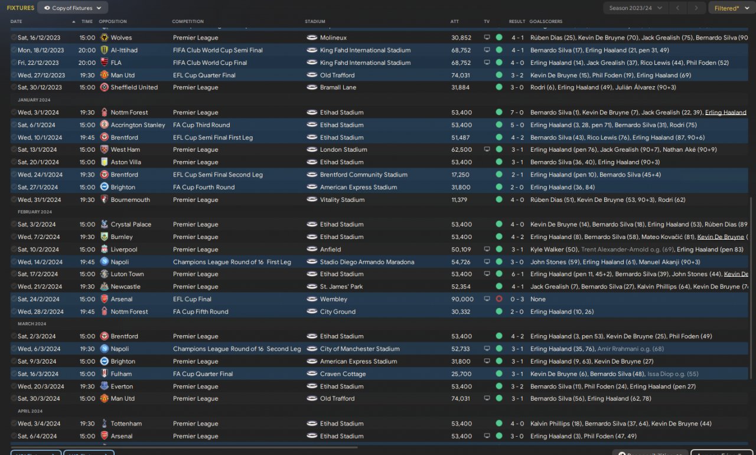This screenshot has width=756, height=455.
Task: Select the 0 - 3 result against Arsenal
Action: click(517, 299)
